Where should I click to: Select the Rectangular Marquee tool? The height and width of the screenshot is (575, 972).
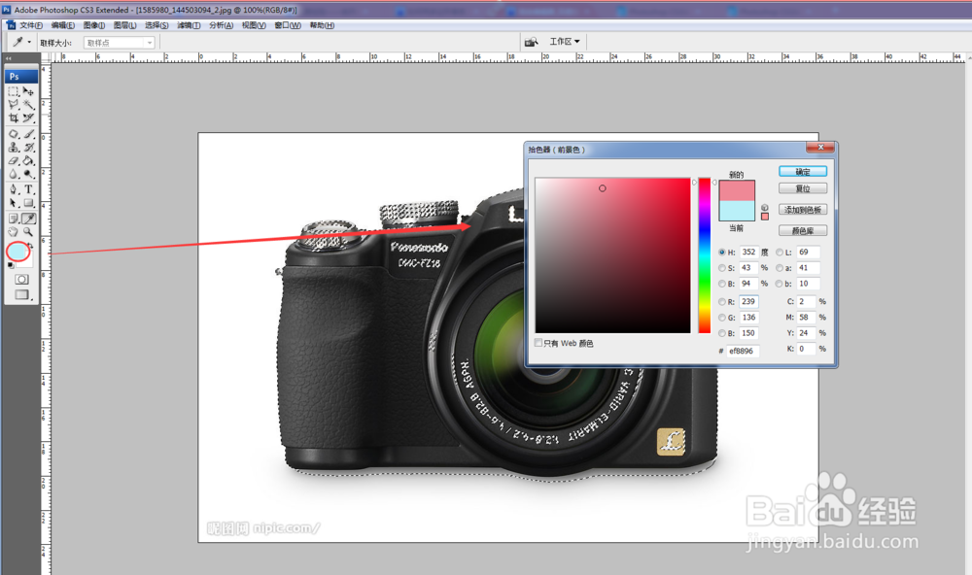pos(14,91)
